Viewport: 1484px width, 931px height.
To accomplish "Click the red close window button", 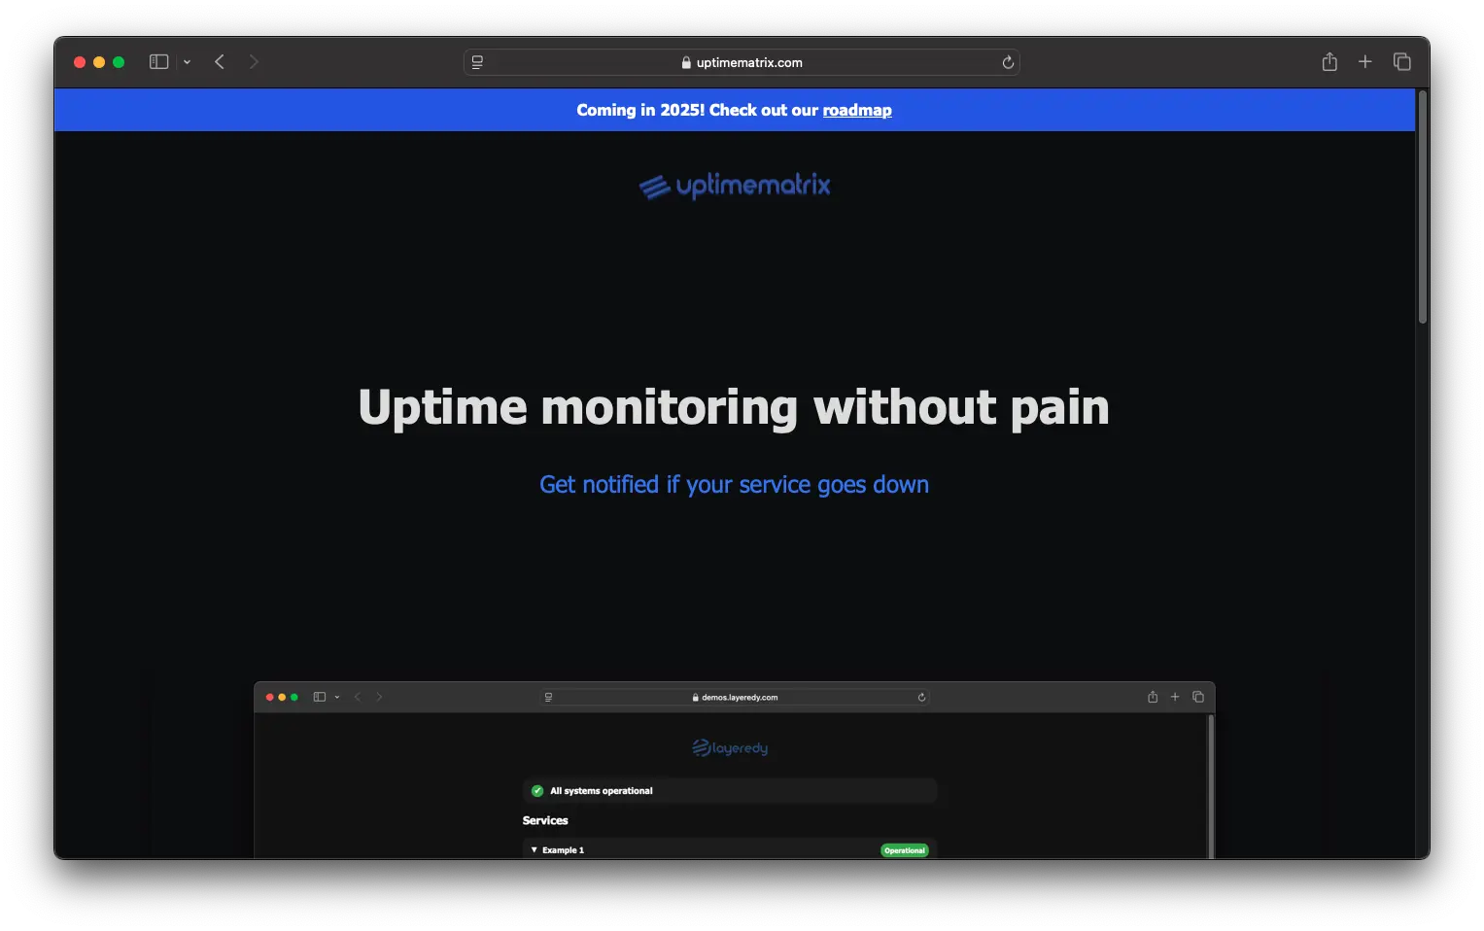I will (80, 62).
